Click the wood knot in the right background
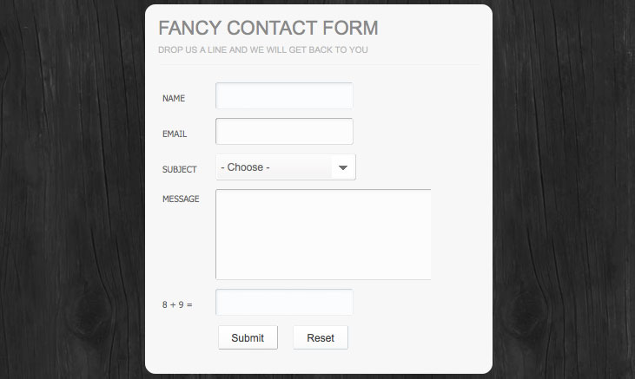The width and height of the screenshot is (635, 379). [526, 312]
